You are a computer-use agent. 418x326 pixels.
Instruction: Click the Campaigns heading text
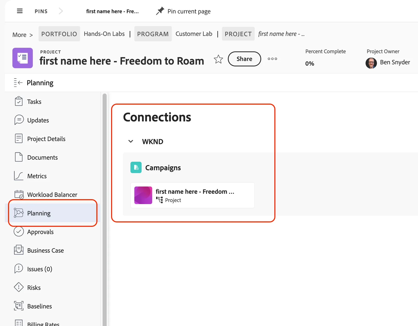click(x=163, y=168)
